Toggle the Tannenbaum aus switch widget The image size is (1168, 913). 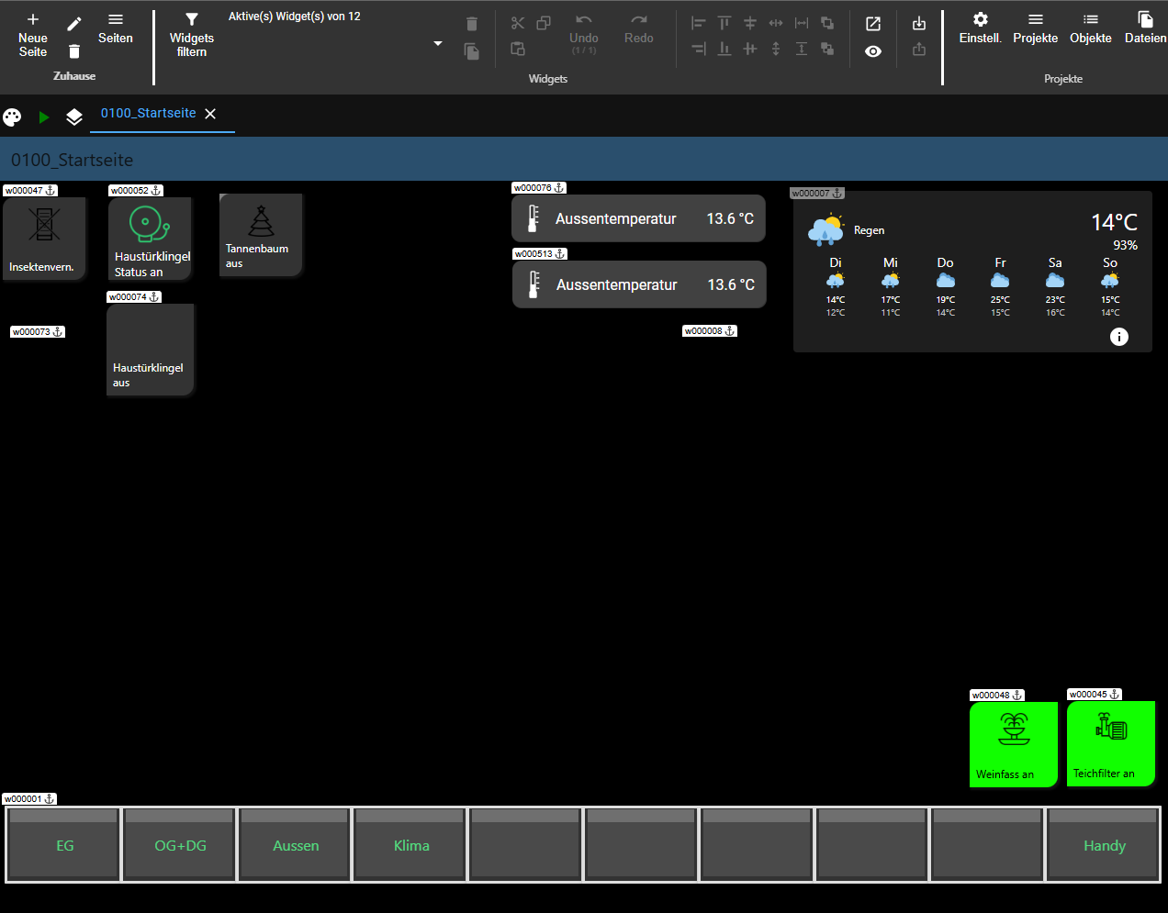tap(262, 235)
